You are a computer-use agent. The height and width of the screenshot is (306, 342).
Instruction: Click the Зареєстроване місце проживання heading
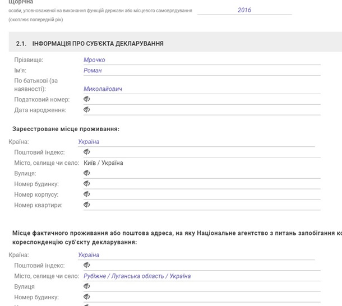[x=66, y=129]
